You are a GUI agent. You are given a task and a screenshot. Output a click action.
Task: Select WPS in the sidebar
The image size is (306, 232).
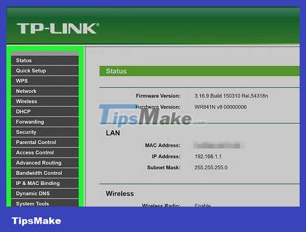[x=45, y=81]
